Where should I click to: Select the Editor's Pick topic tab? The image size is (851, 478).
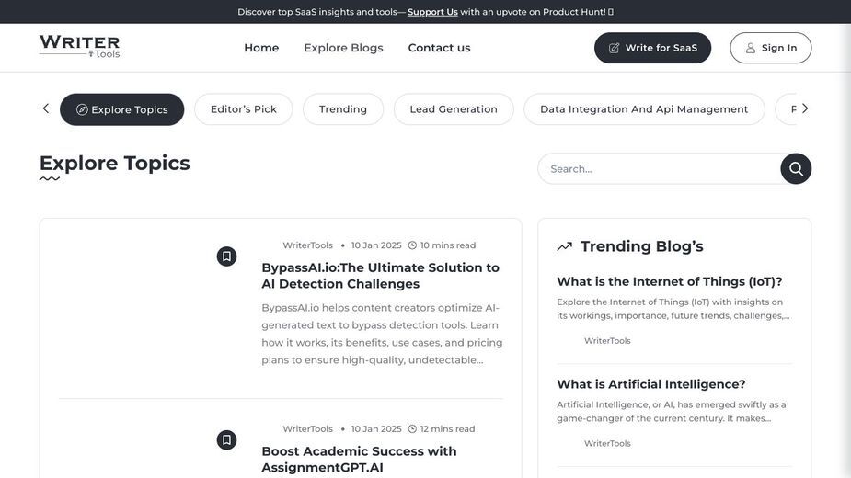244,109
